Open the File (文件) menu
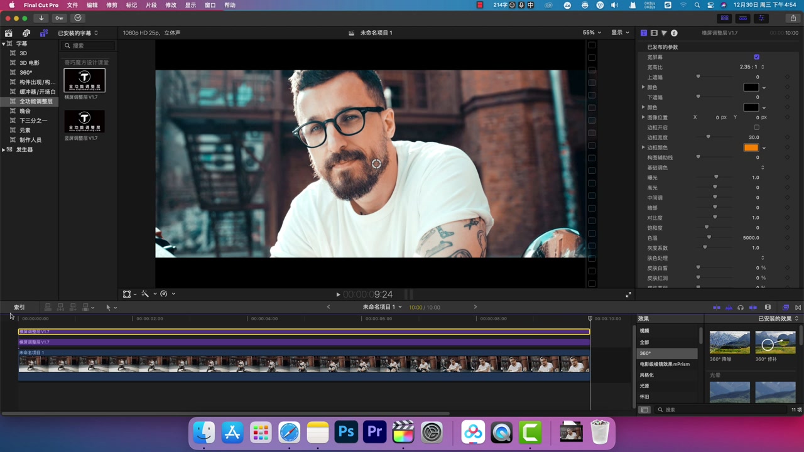Image resolution: width=804 pixels, height=452 pixels. pyautogui.click(x=72, y=5)
